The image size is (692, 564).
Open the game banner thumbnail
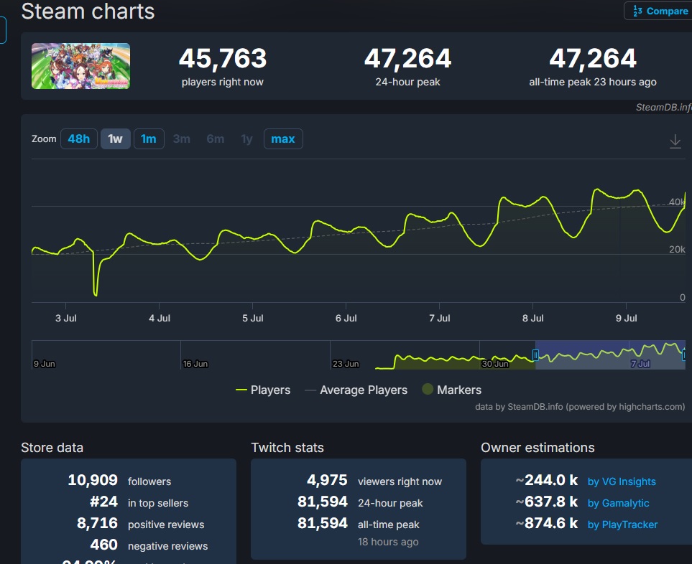click(80, 66)
